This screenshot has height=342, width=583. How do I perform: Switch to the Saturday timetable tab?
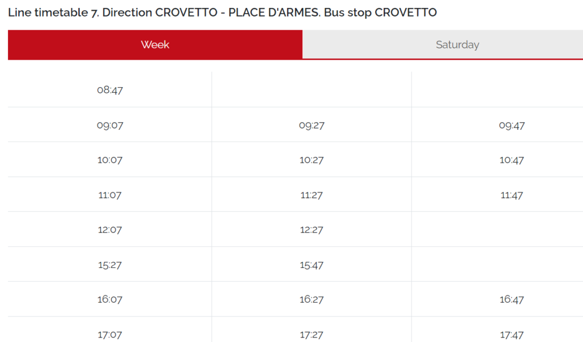pos(457,44)
